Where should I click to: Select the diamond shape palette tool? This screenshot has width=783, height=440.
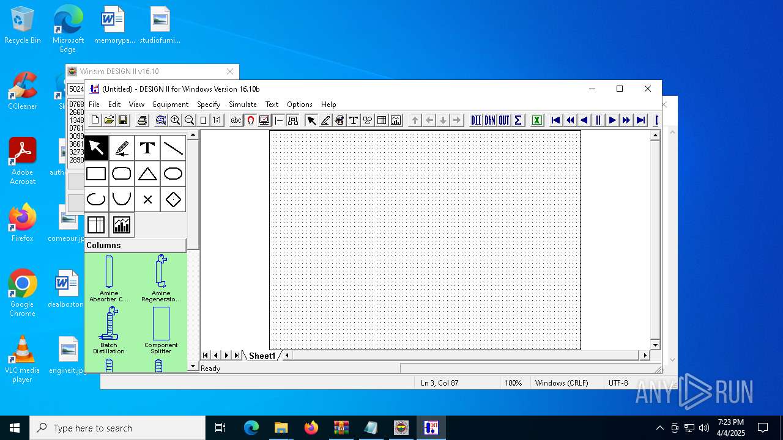coord(173,199)
